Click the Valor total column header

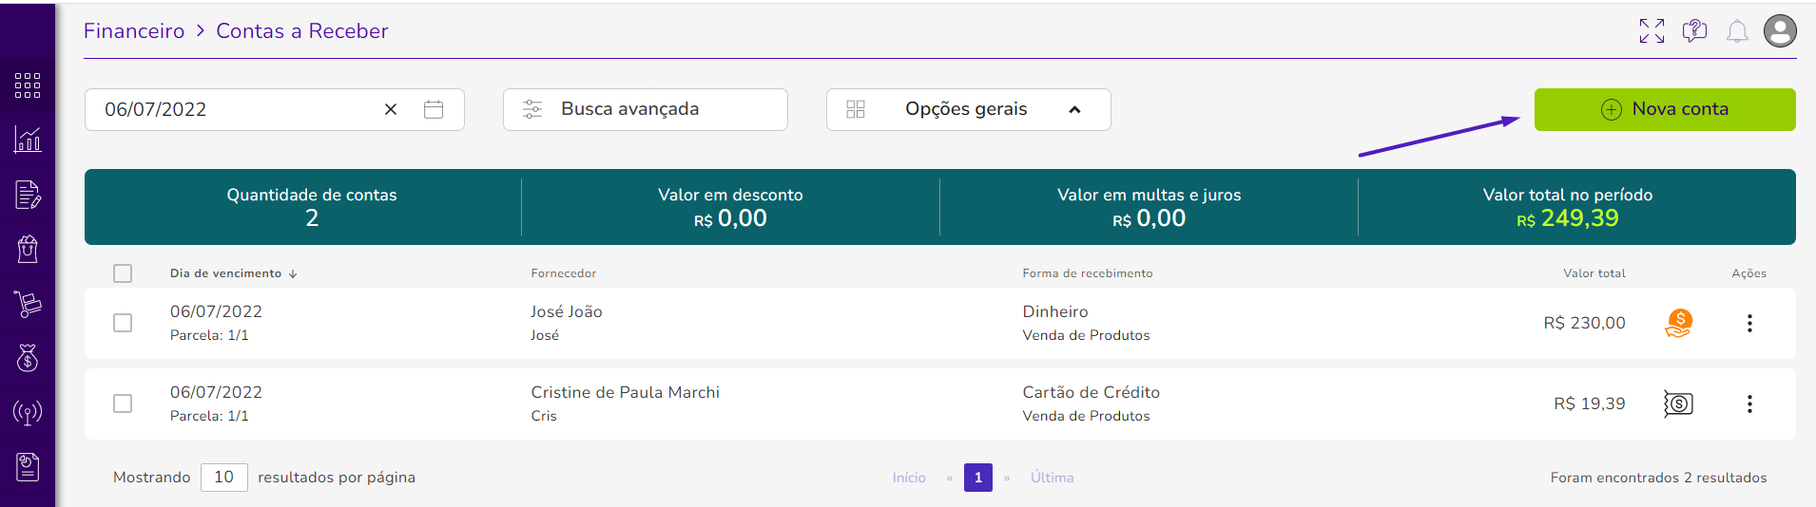tap(1594, 273)
